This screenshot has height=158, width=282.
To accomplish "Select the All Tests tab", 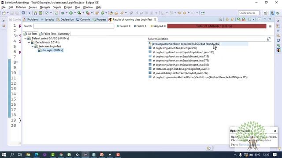I will [30, 34].
